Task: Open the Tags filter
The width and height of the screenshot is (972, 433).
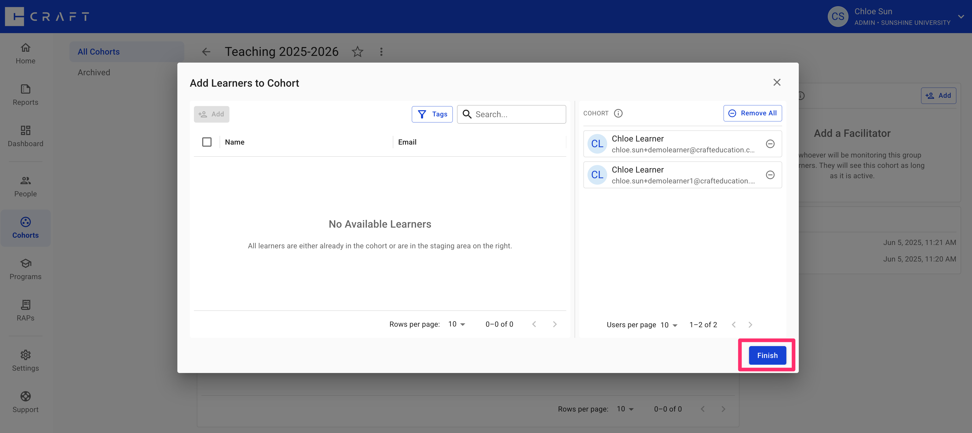Action: [432, 114]
